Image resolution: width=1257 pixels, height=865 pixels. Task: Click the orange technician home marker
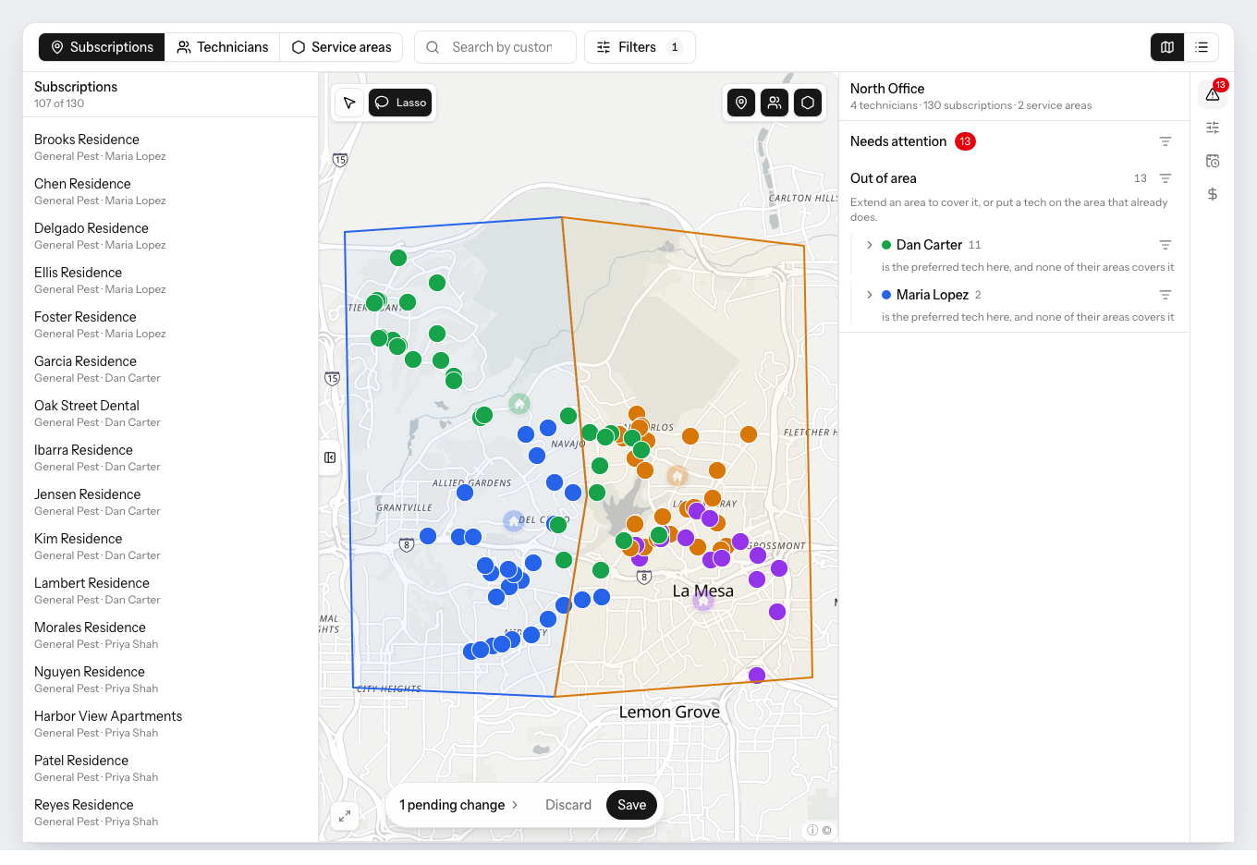pos(677,477)
